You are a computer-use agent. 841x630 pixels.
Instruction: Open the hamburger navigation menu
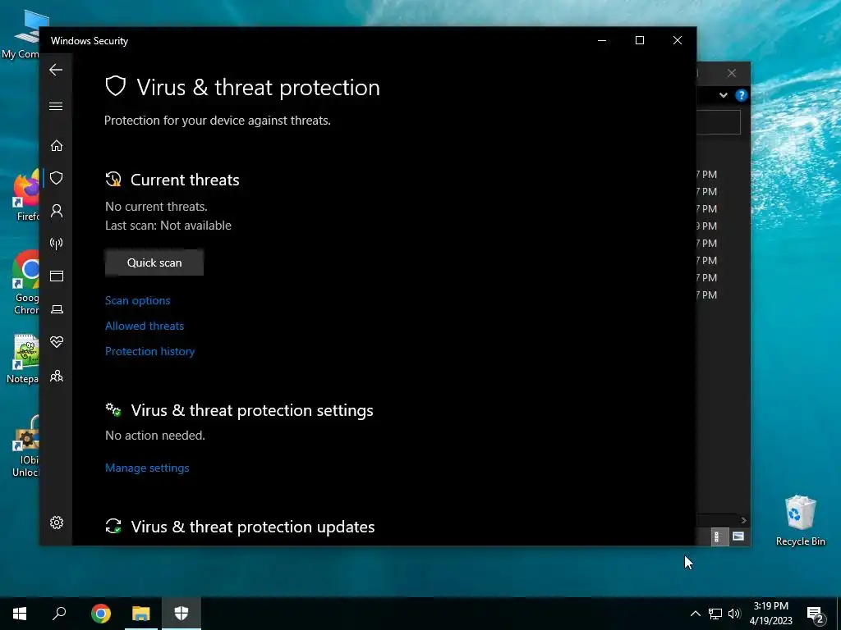click(56, 106)
